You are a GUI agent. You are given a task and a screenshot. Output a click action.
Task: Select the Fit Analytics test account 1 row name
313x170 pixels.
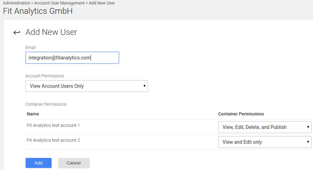click(53, 125)
